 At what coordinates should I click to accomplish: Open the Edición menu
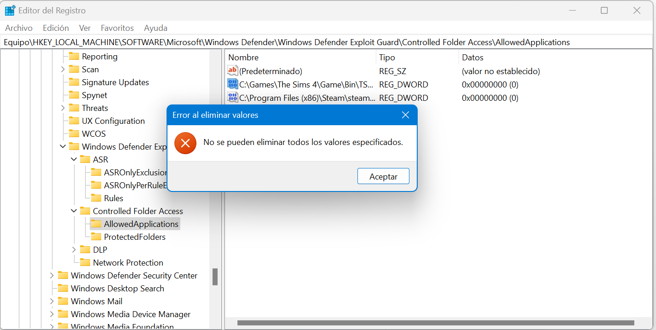56,28
